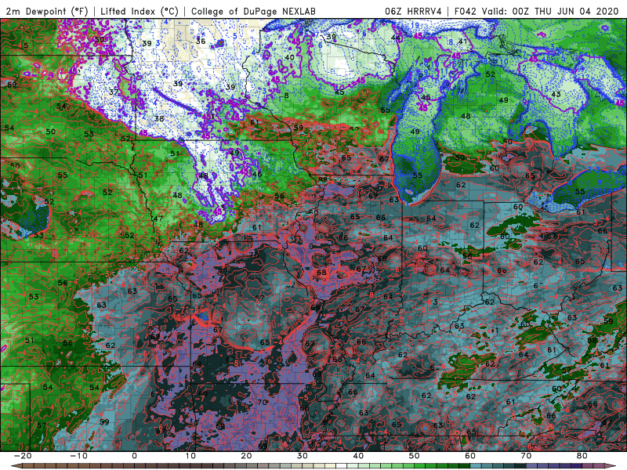Click the "2m Dewpoint (°F)" title text
627x470 pixels.
tap(46, 11)
